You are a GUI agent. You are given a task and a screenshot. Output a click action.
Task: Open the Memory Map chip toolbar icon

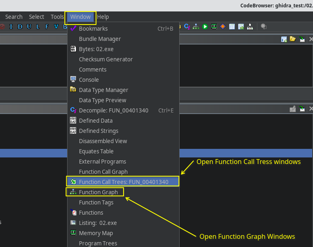tap(214, 27)
